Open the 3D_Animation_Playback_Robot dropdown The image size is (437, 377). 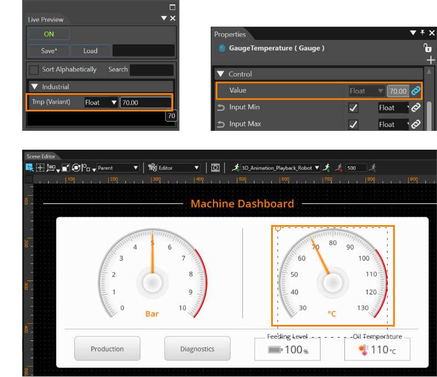(281, 168)
